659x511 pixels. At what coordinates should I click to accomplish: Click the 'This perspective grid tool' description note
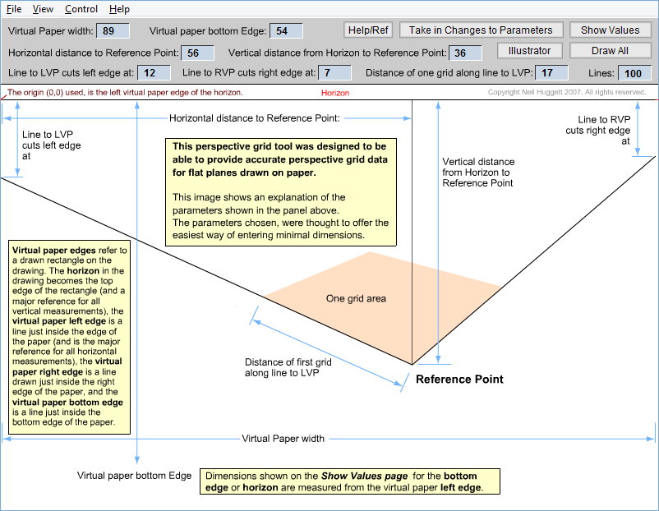click(x=281, y=192)
